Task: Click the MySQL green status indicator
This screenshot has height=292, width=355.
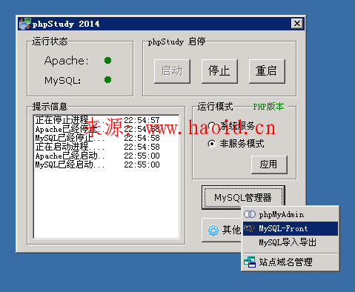Action: click(x=107, y=79)
